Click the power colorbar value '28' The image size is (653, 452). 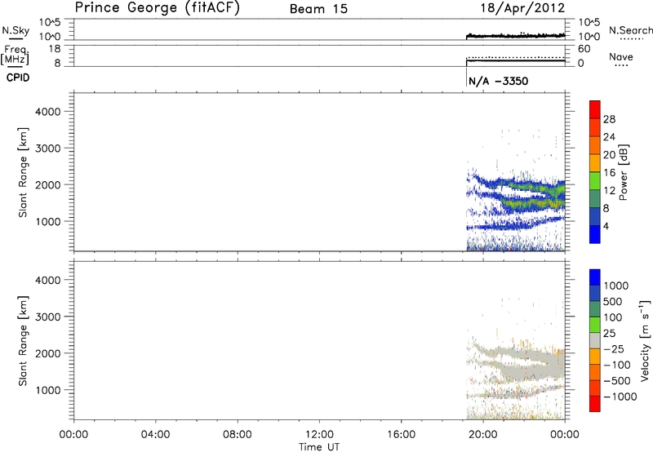click(609, 119)
